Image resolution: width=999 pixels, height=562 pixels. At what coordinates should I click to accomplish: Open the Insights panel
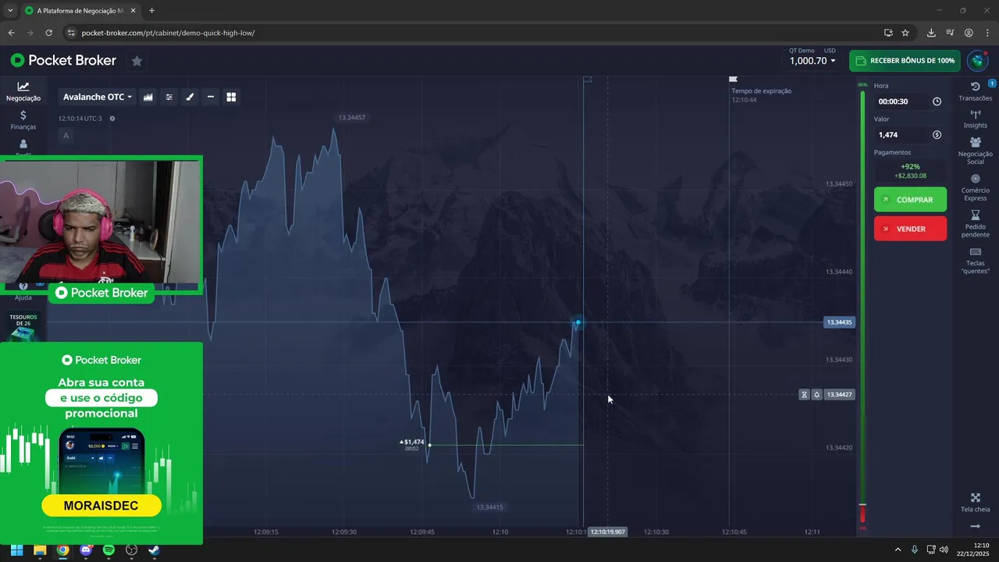coord(976,119)
